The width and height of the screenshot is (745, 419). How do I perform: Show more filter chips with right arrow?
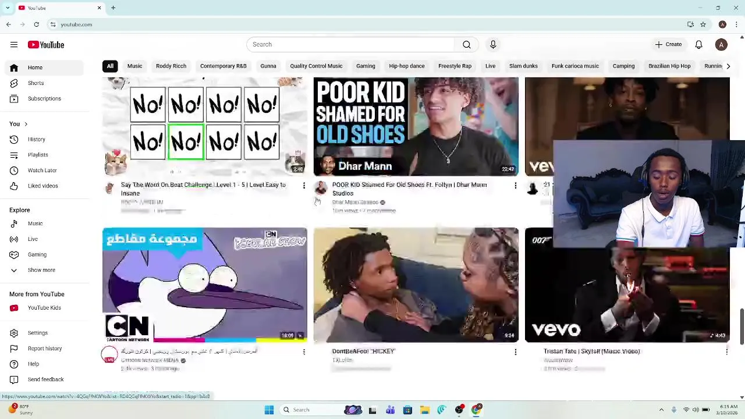click(x=728, y=66)
